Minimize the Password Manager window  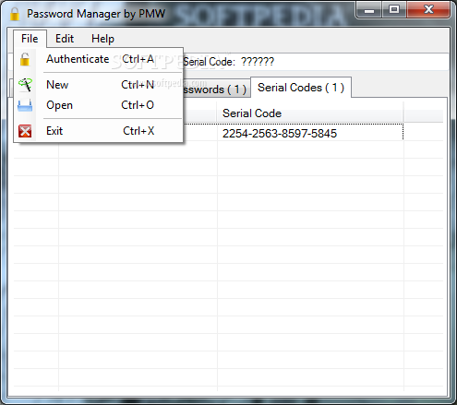(369, 10)
